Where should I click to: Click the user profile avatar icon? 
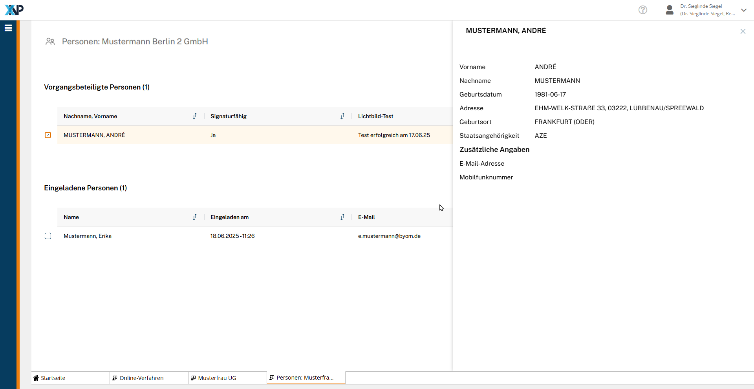pos(670,10)
